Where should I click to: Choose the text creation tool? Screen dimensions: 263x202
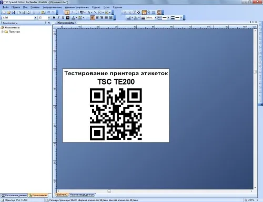(x=89, y=12)
